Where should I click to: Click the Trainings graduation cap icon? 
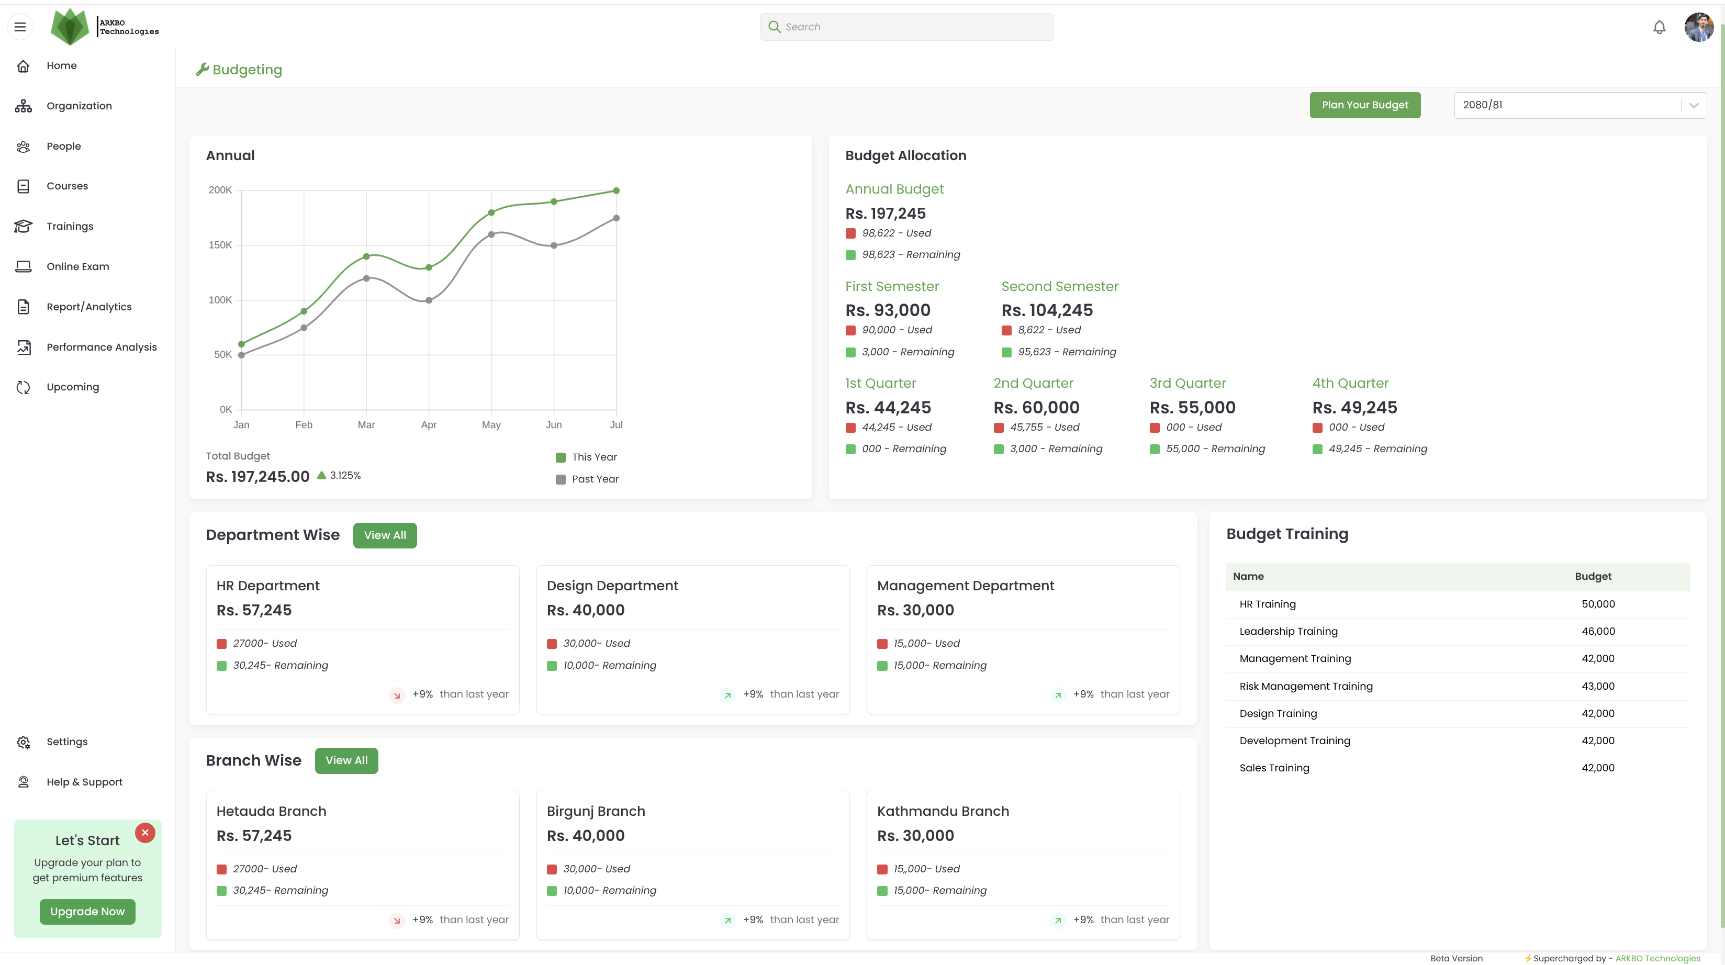(x=24, y=227)
